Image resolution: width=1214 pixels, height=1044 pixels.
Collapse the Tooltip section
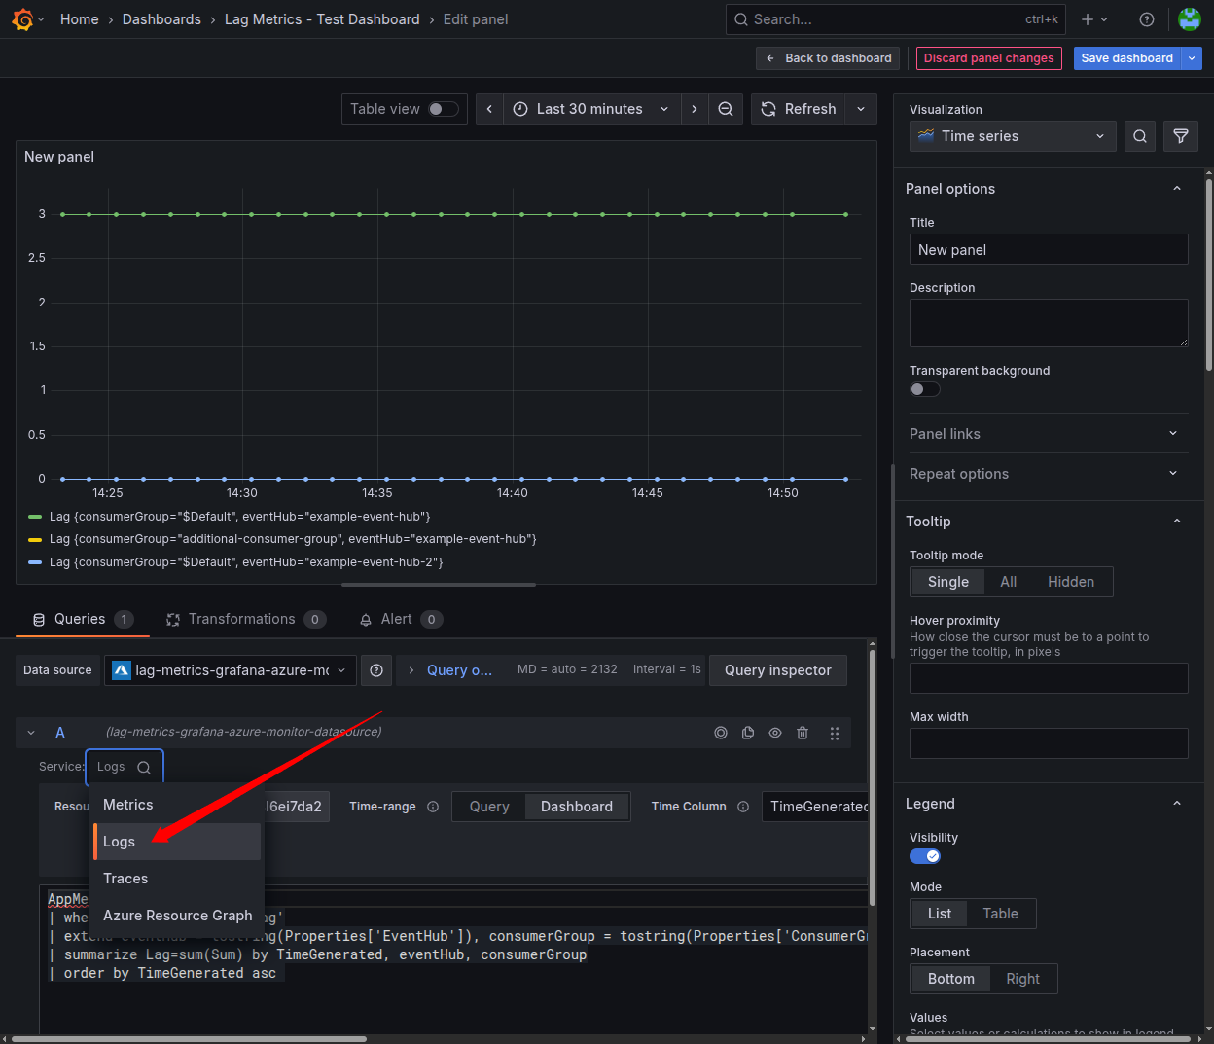[1177, 522]
